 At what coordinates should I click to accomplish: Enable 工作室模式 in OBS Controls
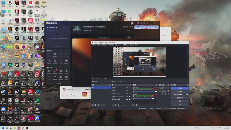(x=180, y=98)
